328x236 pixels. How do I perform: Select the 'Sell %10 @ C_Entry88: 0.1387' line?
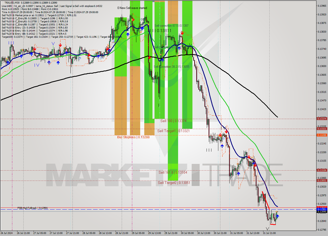(35, 24)
